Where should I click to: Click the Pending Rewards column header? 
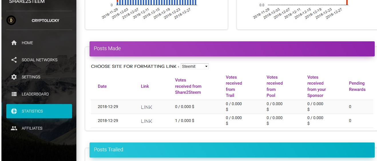[357, 86]
